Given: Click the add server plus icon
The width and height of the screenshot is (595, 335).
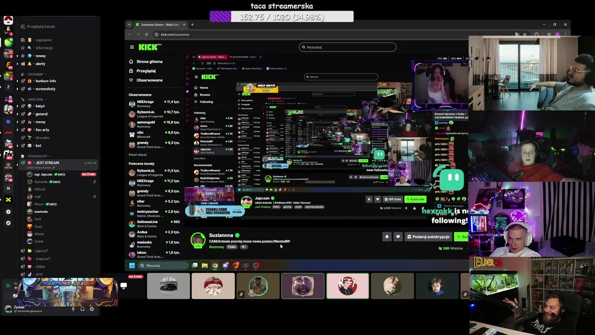Looking at the screenshot, I should (8, 212).
